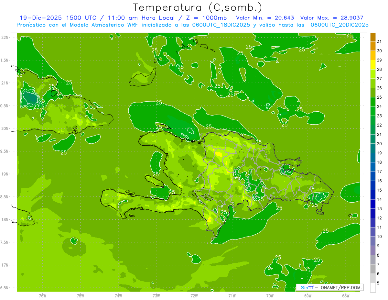388x300 pixels.
Task: Click the 12 label on the color scale
Action: pyautogui.click(x=380, y=218)
